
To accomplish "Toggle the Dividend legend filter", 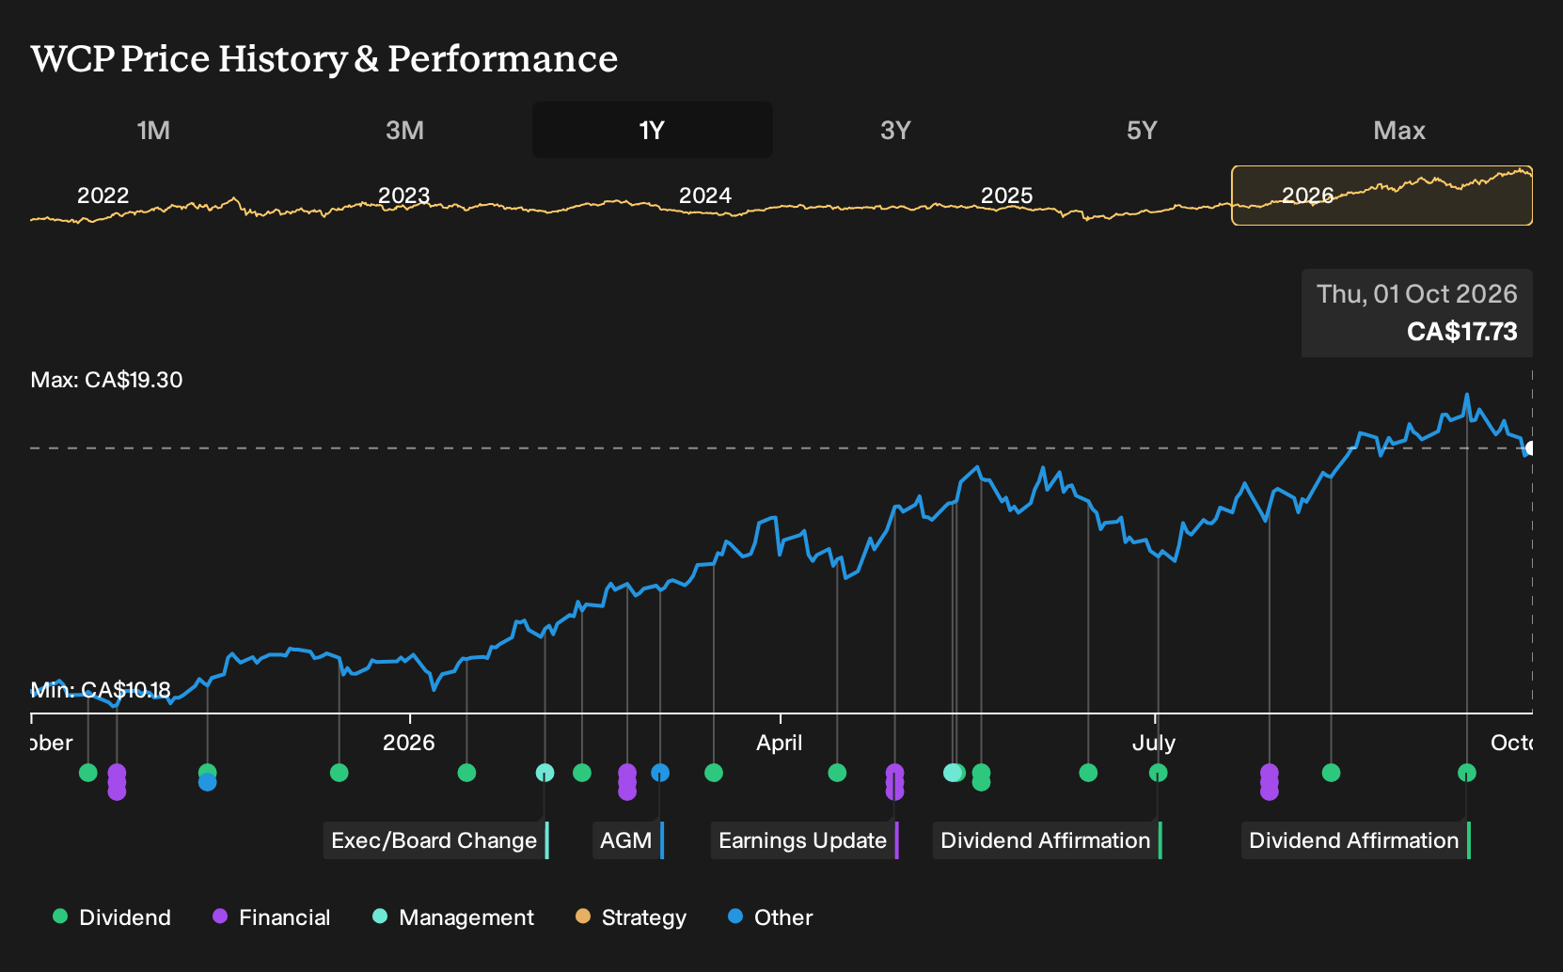I will pyautogui.click(x=112, y=917).
